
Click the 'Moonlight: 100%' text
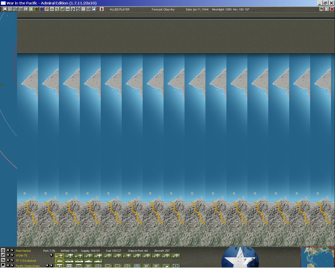pyautogui.click(x=222, y=9)
